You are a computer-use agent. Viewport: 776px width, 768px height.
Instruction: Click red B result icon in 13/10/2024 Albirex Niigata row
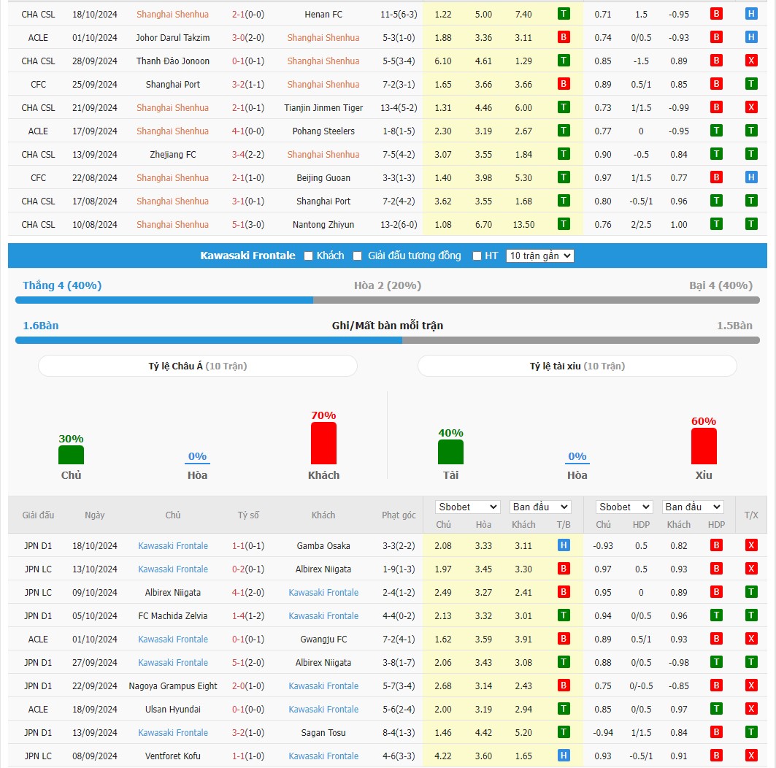pyautogui.click(x=563, y=569)
